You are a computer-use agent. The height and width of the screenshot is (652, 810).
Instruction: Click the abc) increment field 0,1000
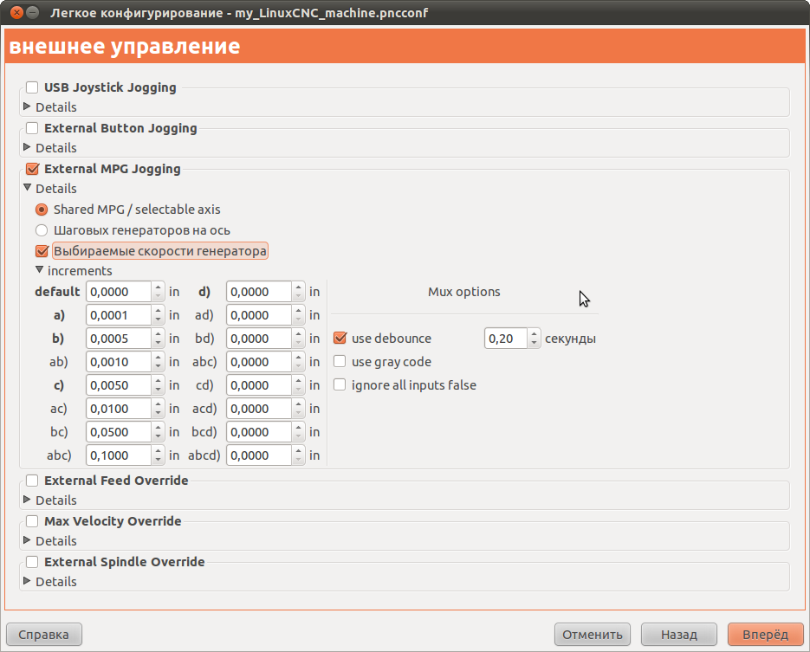[x=119, y=455]
